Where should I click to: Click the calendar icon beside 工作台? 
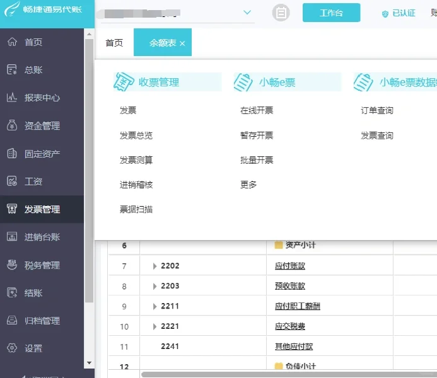pyautogui.click(x=281, y=13)
